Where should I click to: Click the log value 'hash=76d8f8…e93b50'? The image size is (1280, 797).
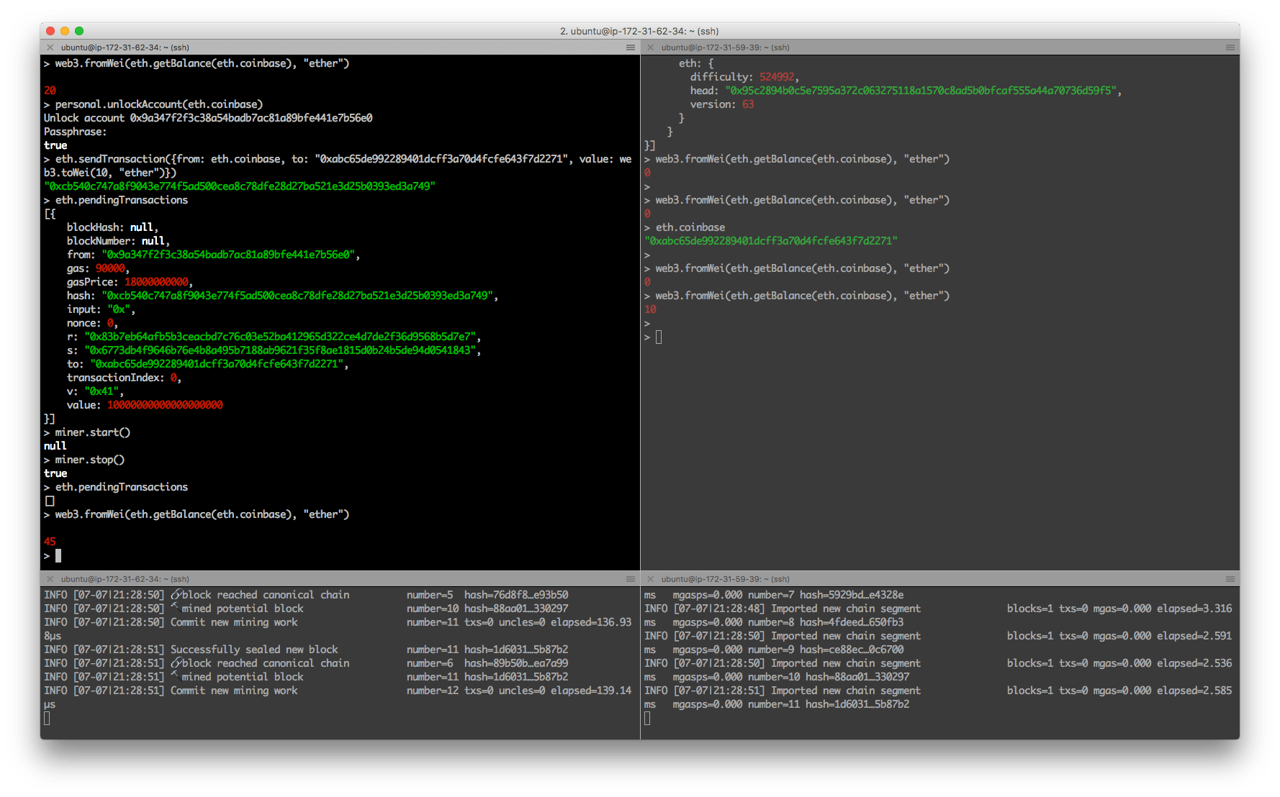tap(516, 595)
